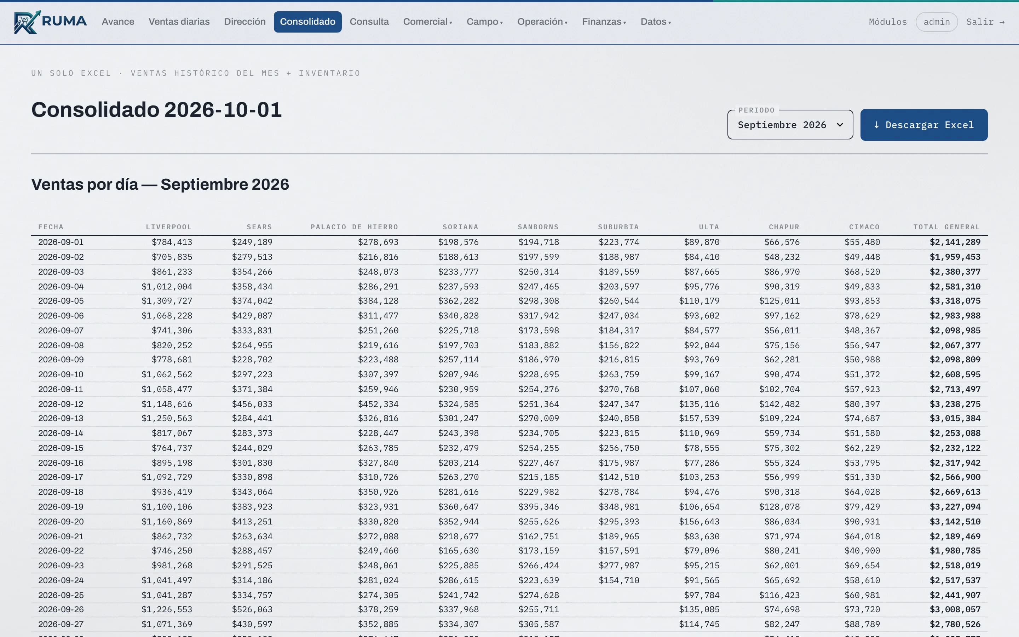Viewport: 1019px width, 637px height.
Task: Open the Periodo Septiembre 2026 selector
Action: click(790, 125)
